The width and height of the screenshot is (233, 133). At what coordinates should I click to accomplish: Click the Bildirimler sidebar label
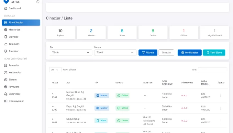pos(15,94)
